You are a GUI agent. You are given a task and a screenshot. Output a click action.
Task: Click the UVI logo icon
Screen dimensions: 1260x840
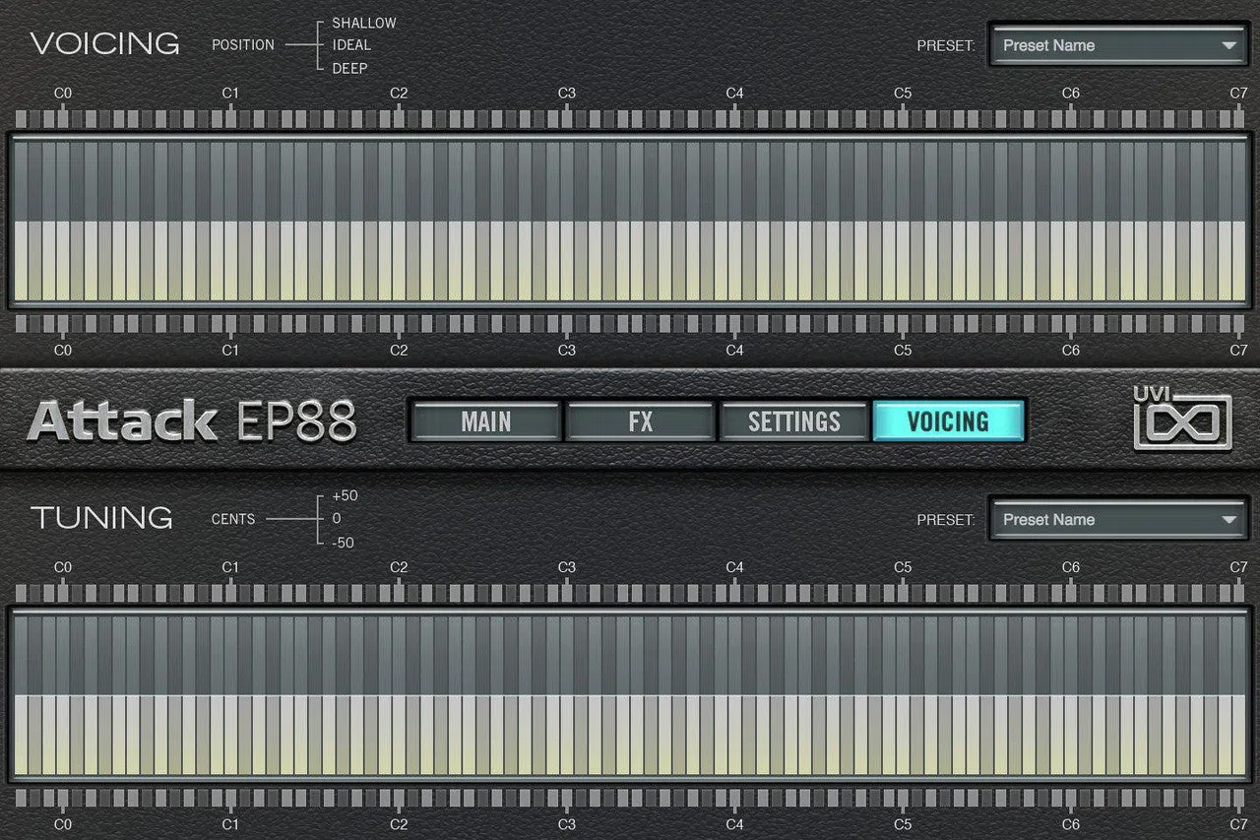tap(1182, 419)
